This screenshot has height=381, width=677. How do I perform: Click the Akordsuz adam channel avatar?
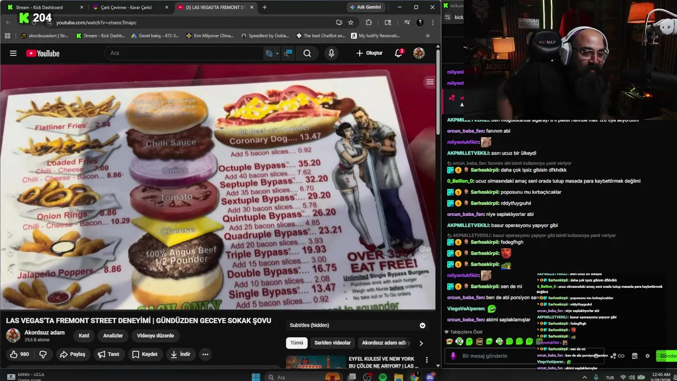click(13, 335)
